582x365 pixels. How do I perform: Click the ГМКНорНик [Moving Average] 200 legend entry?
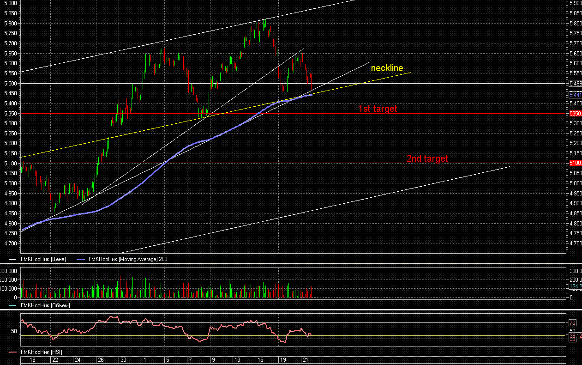click(127, 259)
